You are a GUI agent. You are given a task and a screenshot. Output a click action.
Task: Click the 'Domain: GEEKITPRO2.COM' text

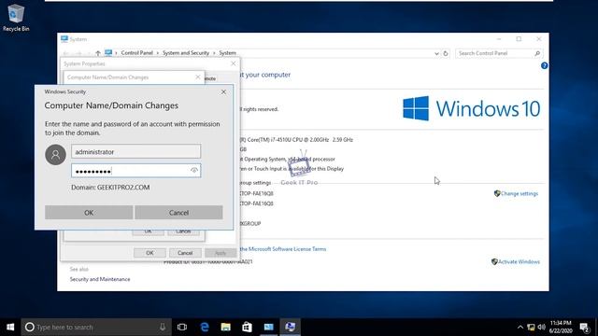tap(110, 188)
